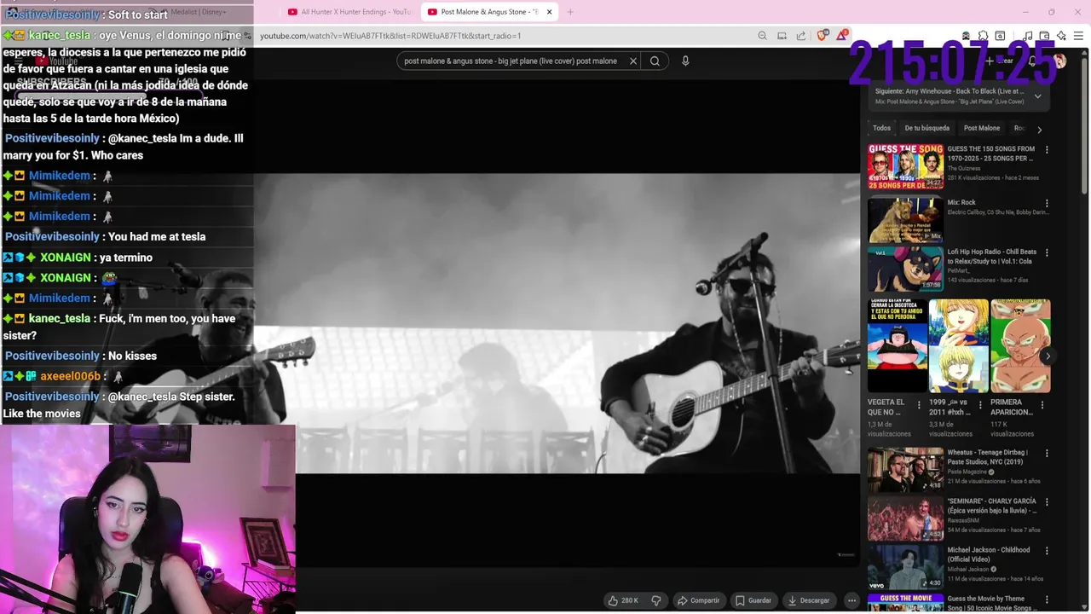1091x614 pixels.
Task: Click the zoom-out magnifier in address bar
Action: [762, 36]
